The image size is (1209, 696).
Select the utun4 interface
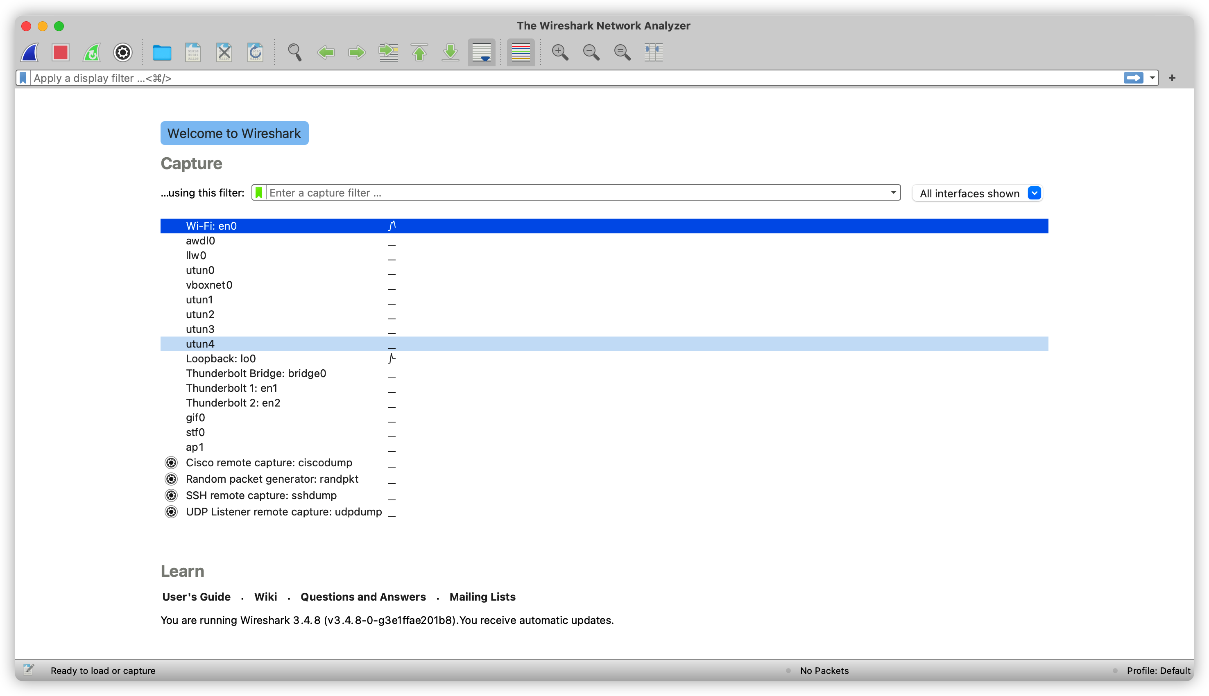tap(604, 343)
